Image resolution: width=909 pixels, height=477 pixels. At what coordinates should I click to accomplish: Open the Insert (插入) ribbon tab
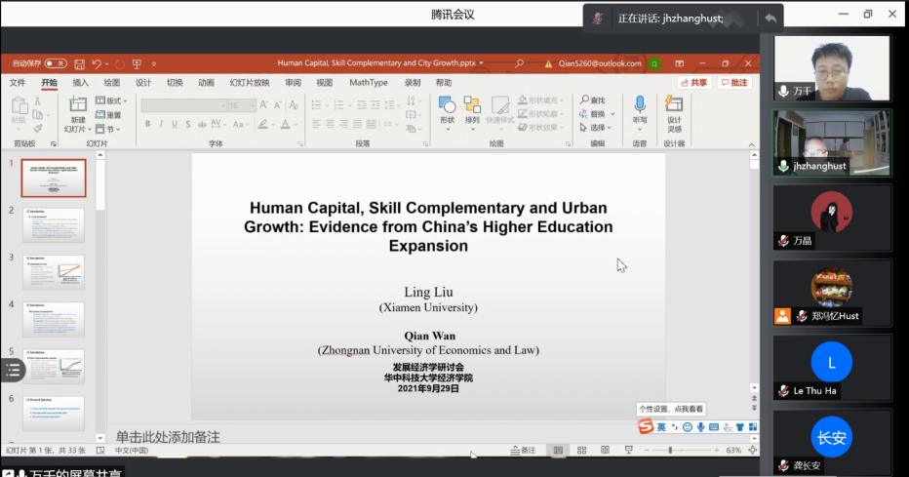(80, 83)
